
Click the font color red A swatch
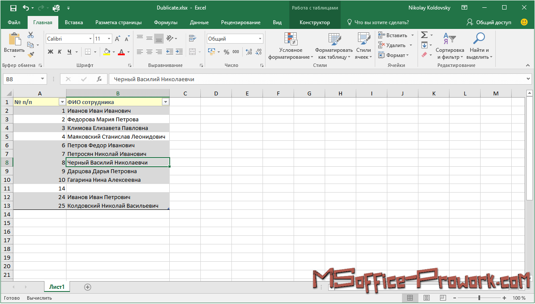pos(121,52)
